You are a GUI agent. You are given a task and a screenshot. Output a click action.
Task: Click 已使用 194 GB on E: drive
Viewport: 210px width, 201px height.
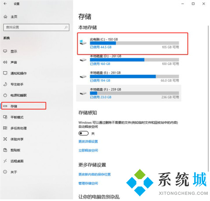coord(100,80)
